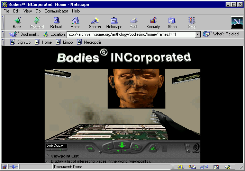Open the Limbo bookmark
Viewport: 245px width, 171px height.
(64, 42)
